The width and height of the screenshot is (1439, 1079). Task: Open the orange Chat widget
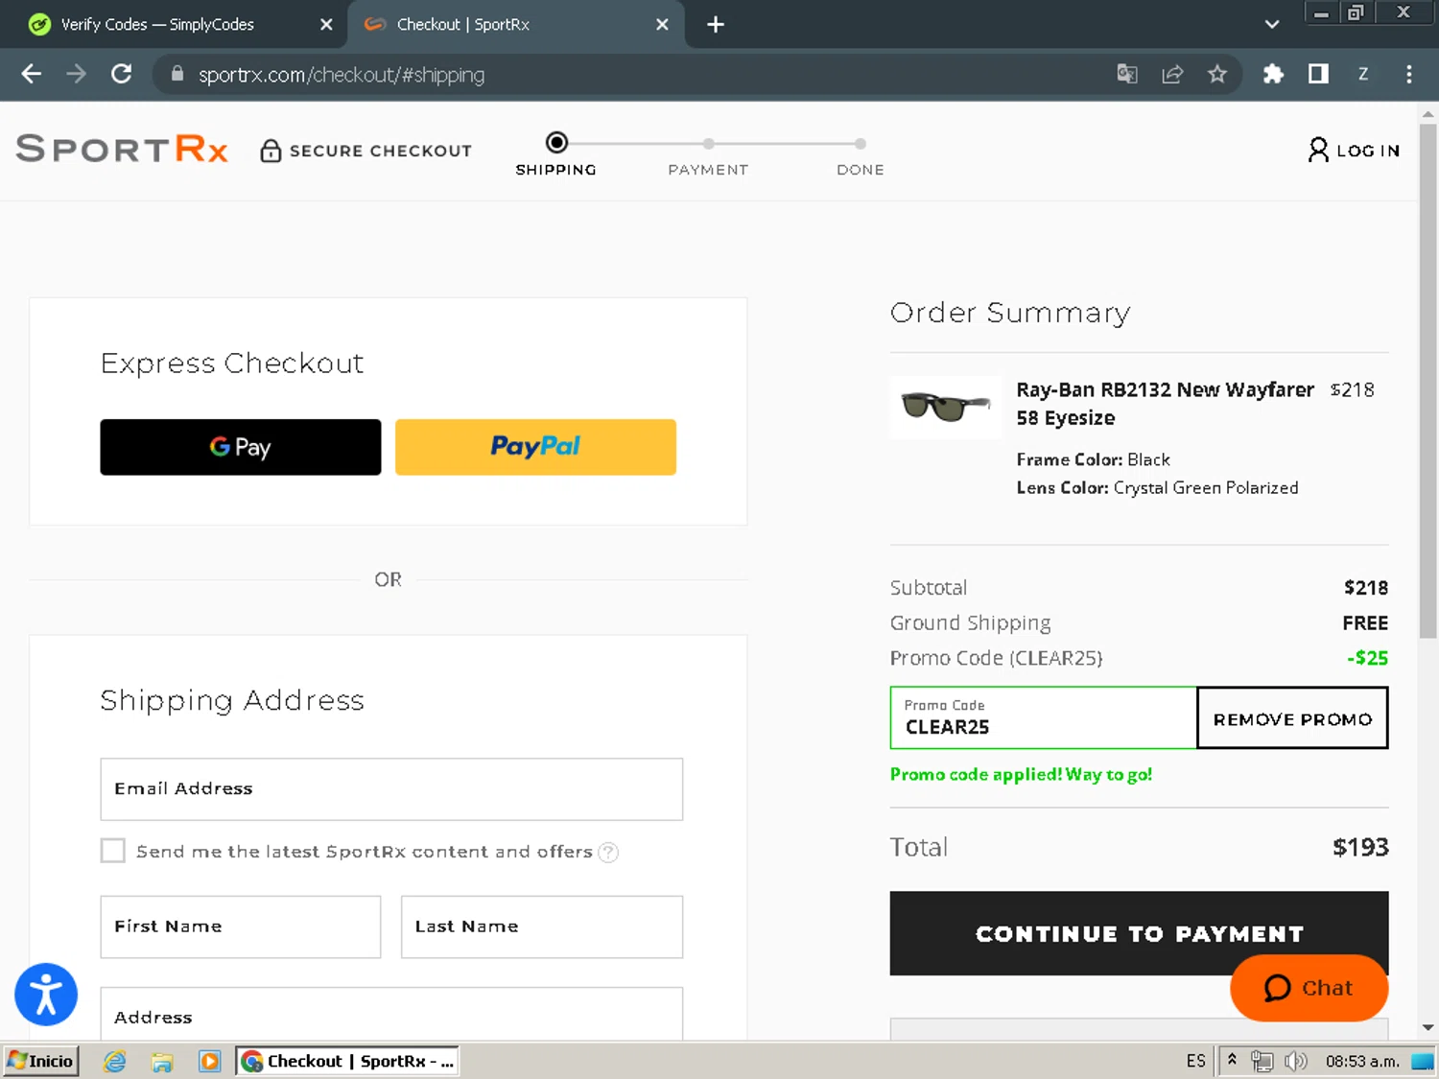[1309, 988]
